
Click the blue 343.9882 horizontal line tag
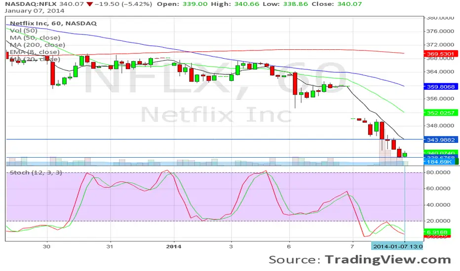click(441, 140)
